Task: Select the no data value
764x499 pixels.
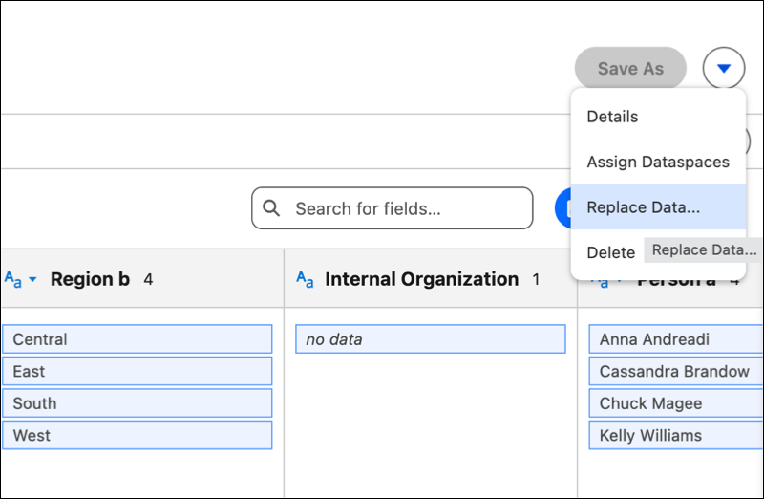Action: click(x=431, y=339)
